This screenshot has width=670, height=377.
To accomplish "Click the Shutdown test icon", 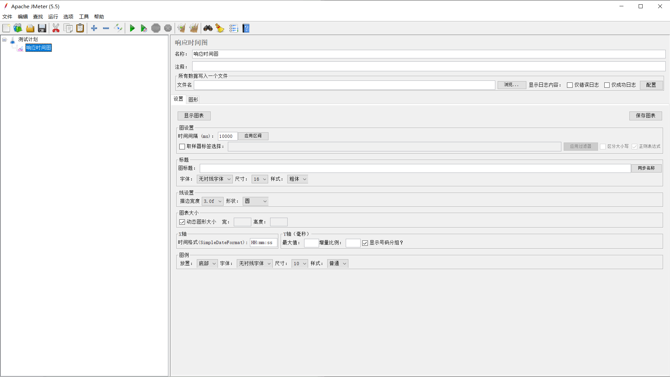I will click(x=168, y=28).
